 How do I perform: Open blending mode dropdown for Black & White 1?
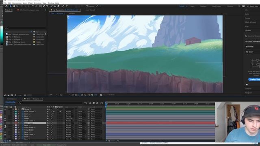69,112
